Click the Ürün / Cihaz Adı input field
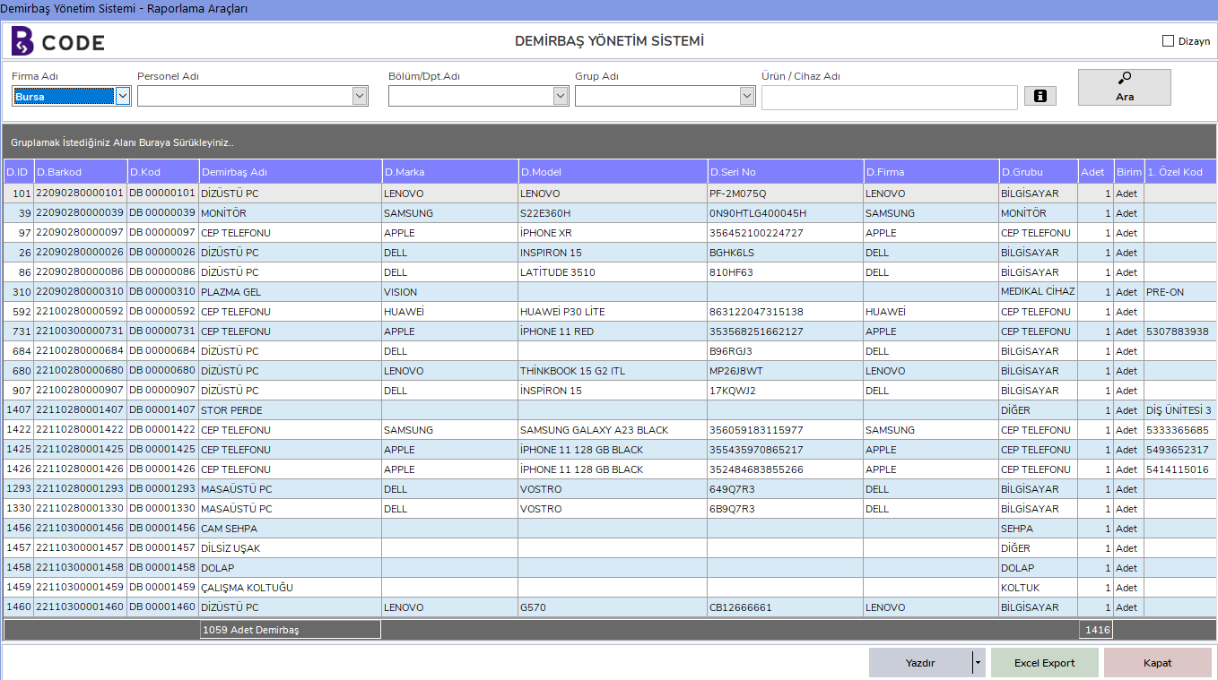 point(890,97)
